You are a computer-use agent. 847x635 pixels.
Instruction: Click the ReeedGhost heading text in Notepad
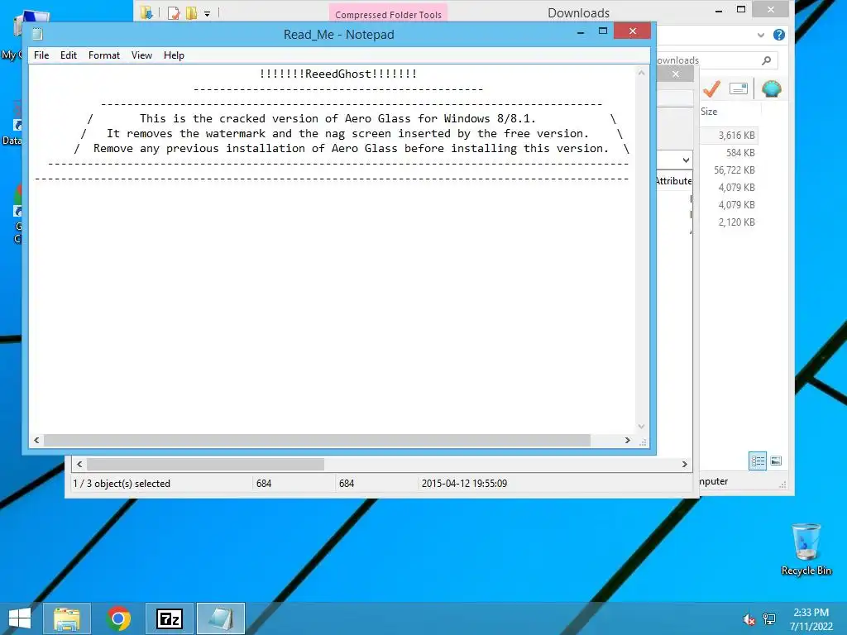(x=338, y=74)
